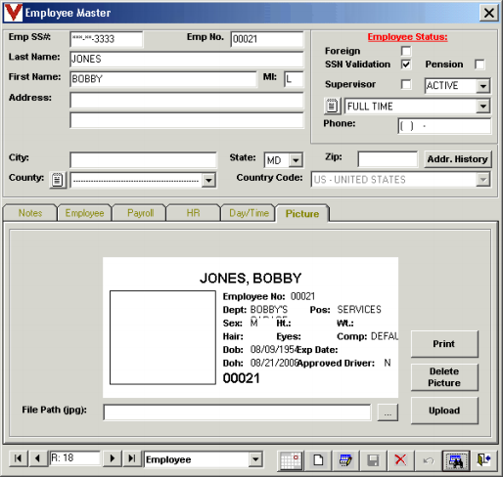Click the File Path (jpg) field
Viewport: 503px width, 477px height.
tap(237, 412)
